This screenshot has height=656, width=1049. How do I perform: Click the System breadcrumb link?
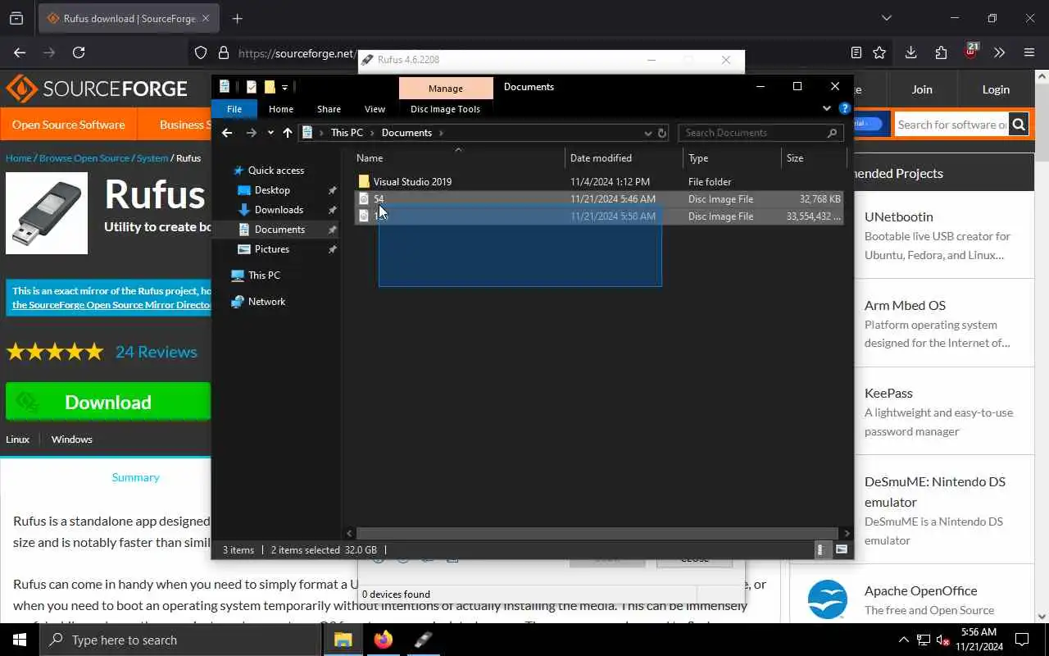point(152,158)
